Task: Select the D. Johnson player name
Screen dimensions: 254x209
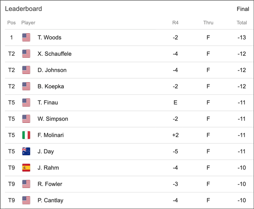Action: (x=52, y=70)
